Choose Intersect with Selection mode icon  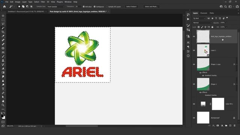click(x=31, y=7)
